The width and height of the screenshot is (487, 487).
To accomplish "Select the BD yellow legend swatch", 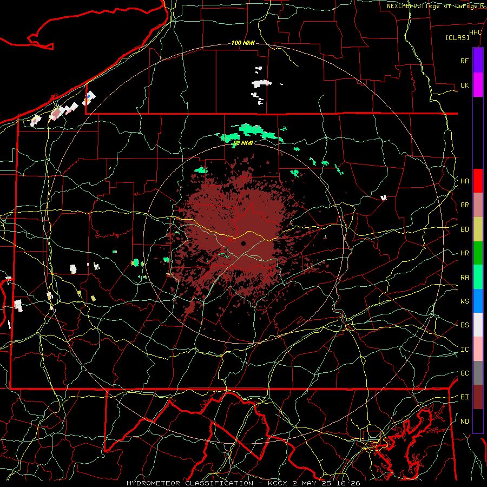I will (x=478, y=229).
